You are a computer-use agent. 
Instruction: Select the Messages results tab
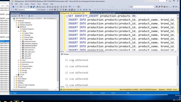65,54
